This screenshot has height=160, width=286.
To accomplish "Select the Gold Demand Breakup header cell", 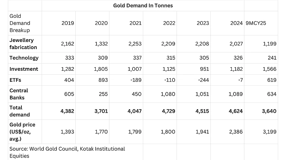I will [20, 23].
